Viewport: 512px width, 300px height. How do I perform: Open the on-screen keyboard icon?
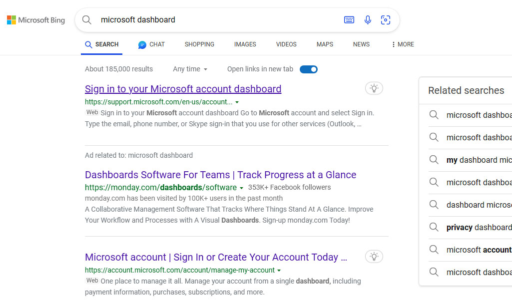click(349, 20)
